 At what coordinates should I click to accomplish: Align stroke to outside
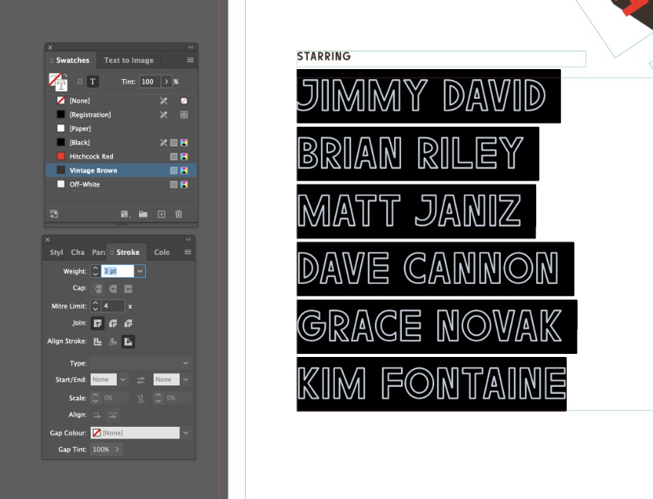click(128, 342)
